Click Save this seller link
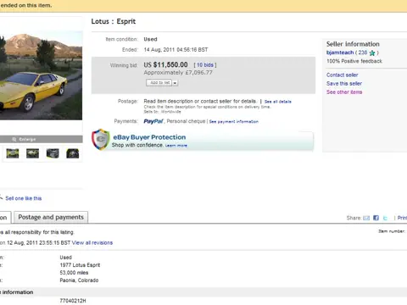The width and height of the screenshot is (407, 305). [x=344, y=83]
